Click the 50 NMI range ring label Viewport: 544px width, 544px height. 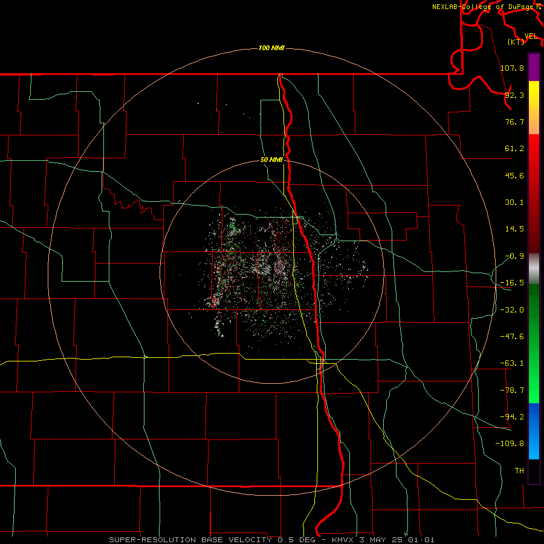[x=271, y=160]
